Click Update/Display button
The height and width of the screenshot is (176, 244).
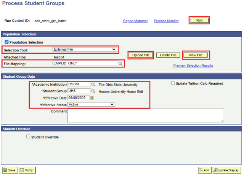coord(227,170)
